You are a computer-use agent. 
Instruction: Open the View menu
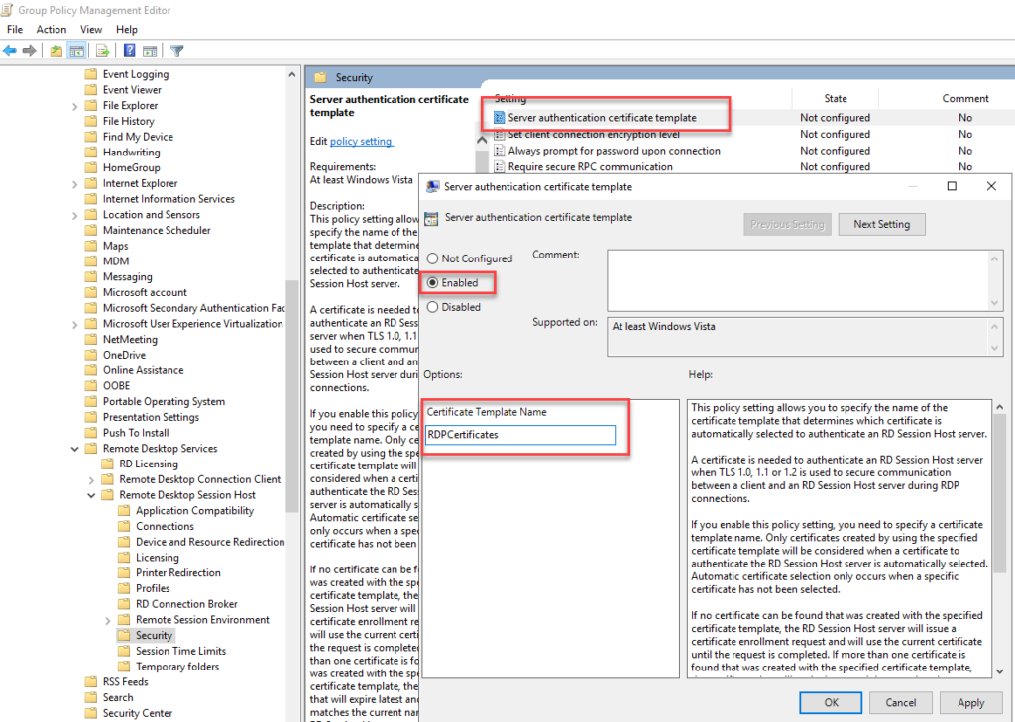coord(91,29)
